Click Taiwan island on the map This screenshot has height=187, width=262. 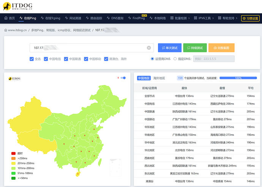[x=100, y=162]
